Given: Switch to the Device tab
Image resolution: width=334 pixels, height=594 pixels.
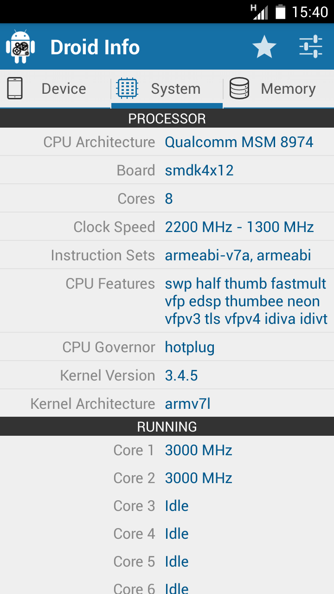Looking at the screenshot, I should click(64, 89).
